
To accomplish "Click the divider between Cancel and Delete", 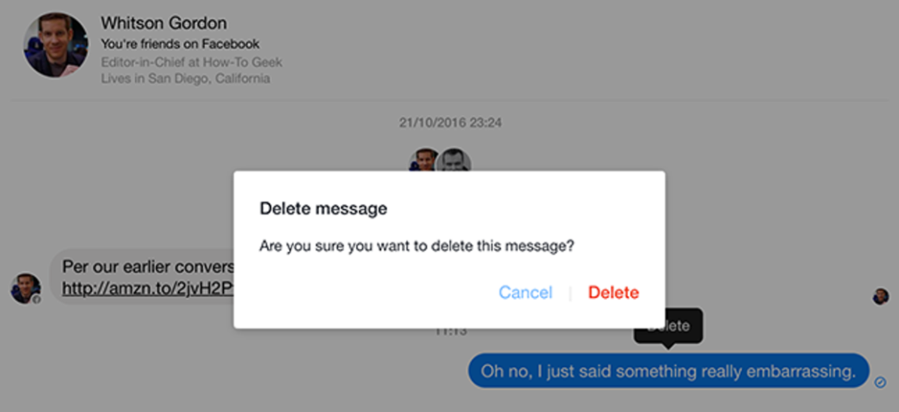I will tap(570, 293).
